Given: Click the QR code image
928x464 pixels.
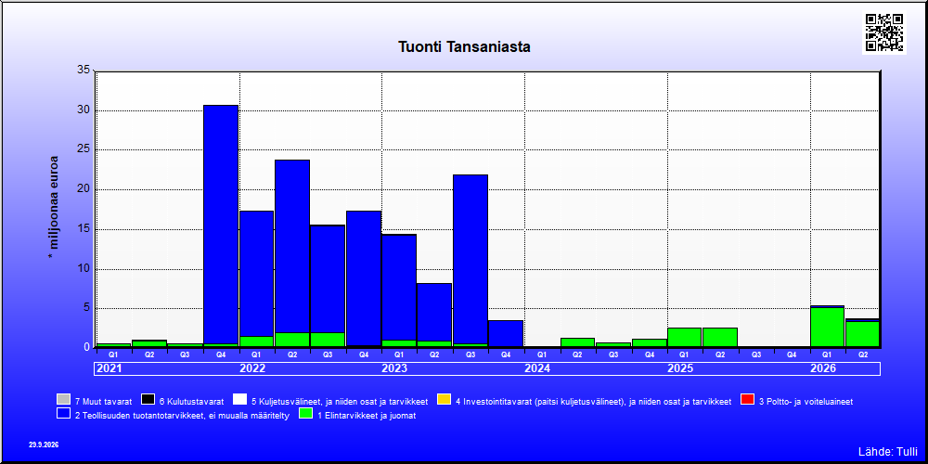Looking at the screenshot, I should [884, 32].
